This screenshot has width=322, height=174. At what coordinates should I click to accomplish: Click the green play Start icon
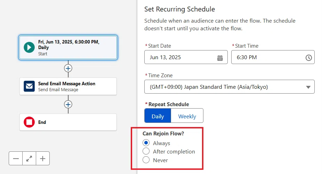click(29, 47)
